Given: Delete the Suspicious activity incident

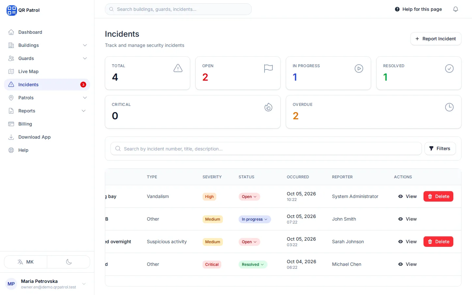Looking at the screenshot, I should [x=438, y=242].
